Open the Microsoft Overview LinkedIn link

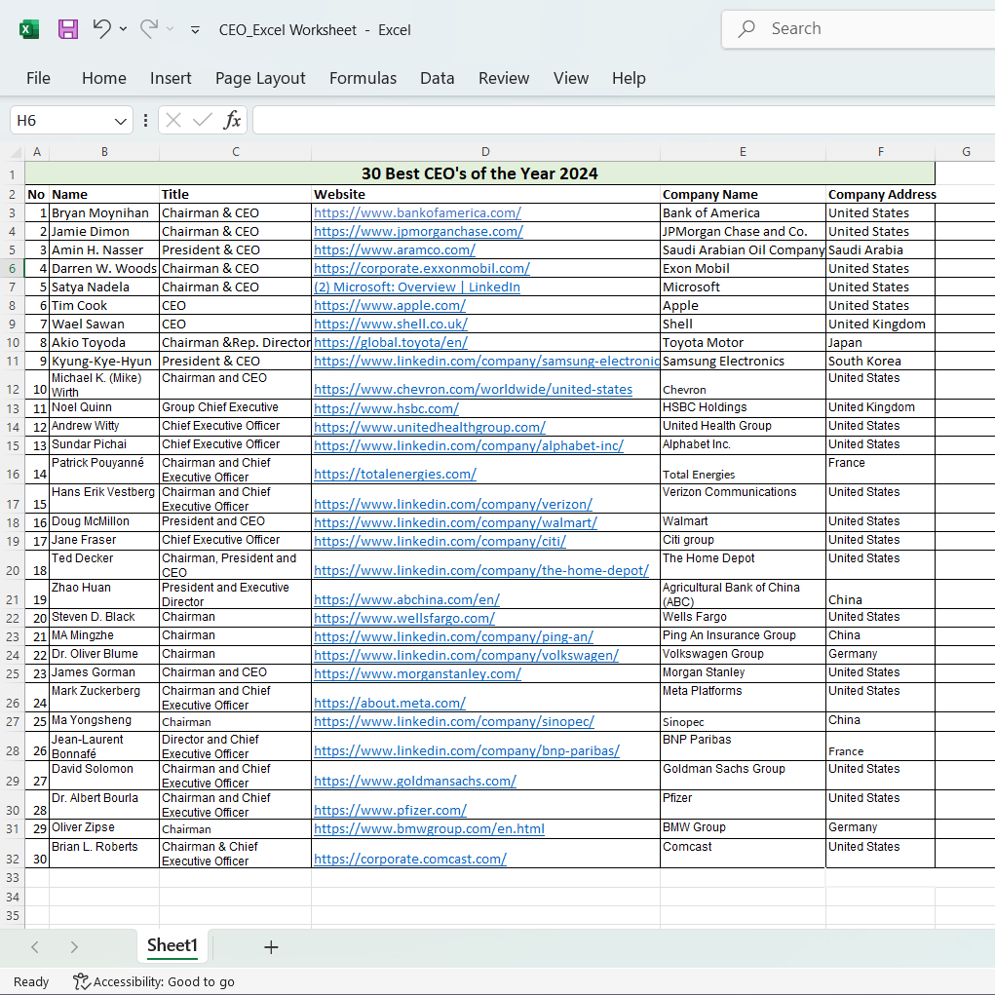[417, 287]
